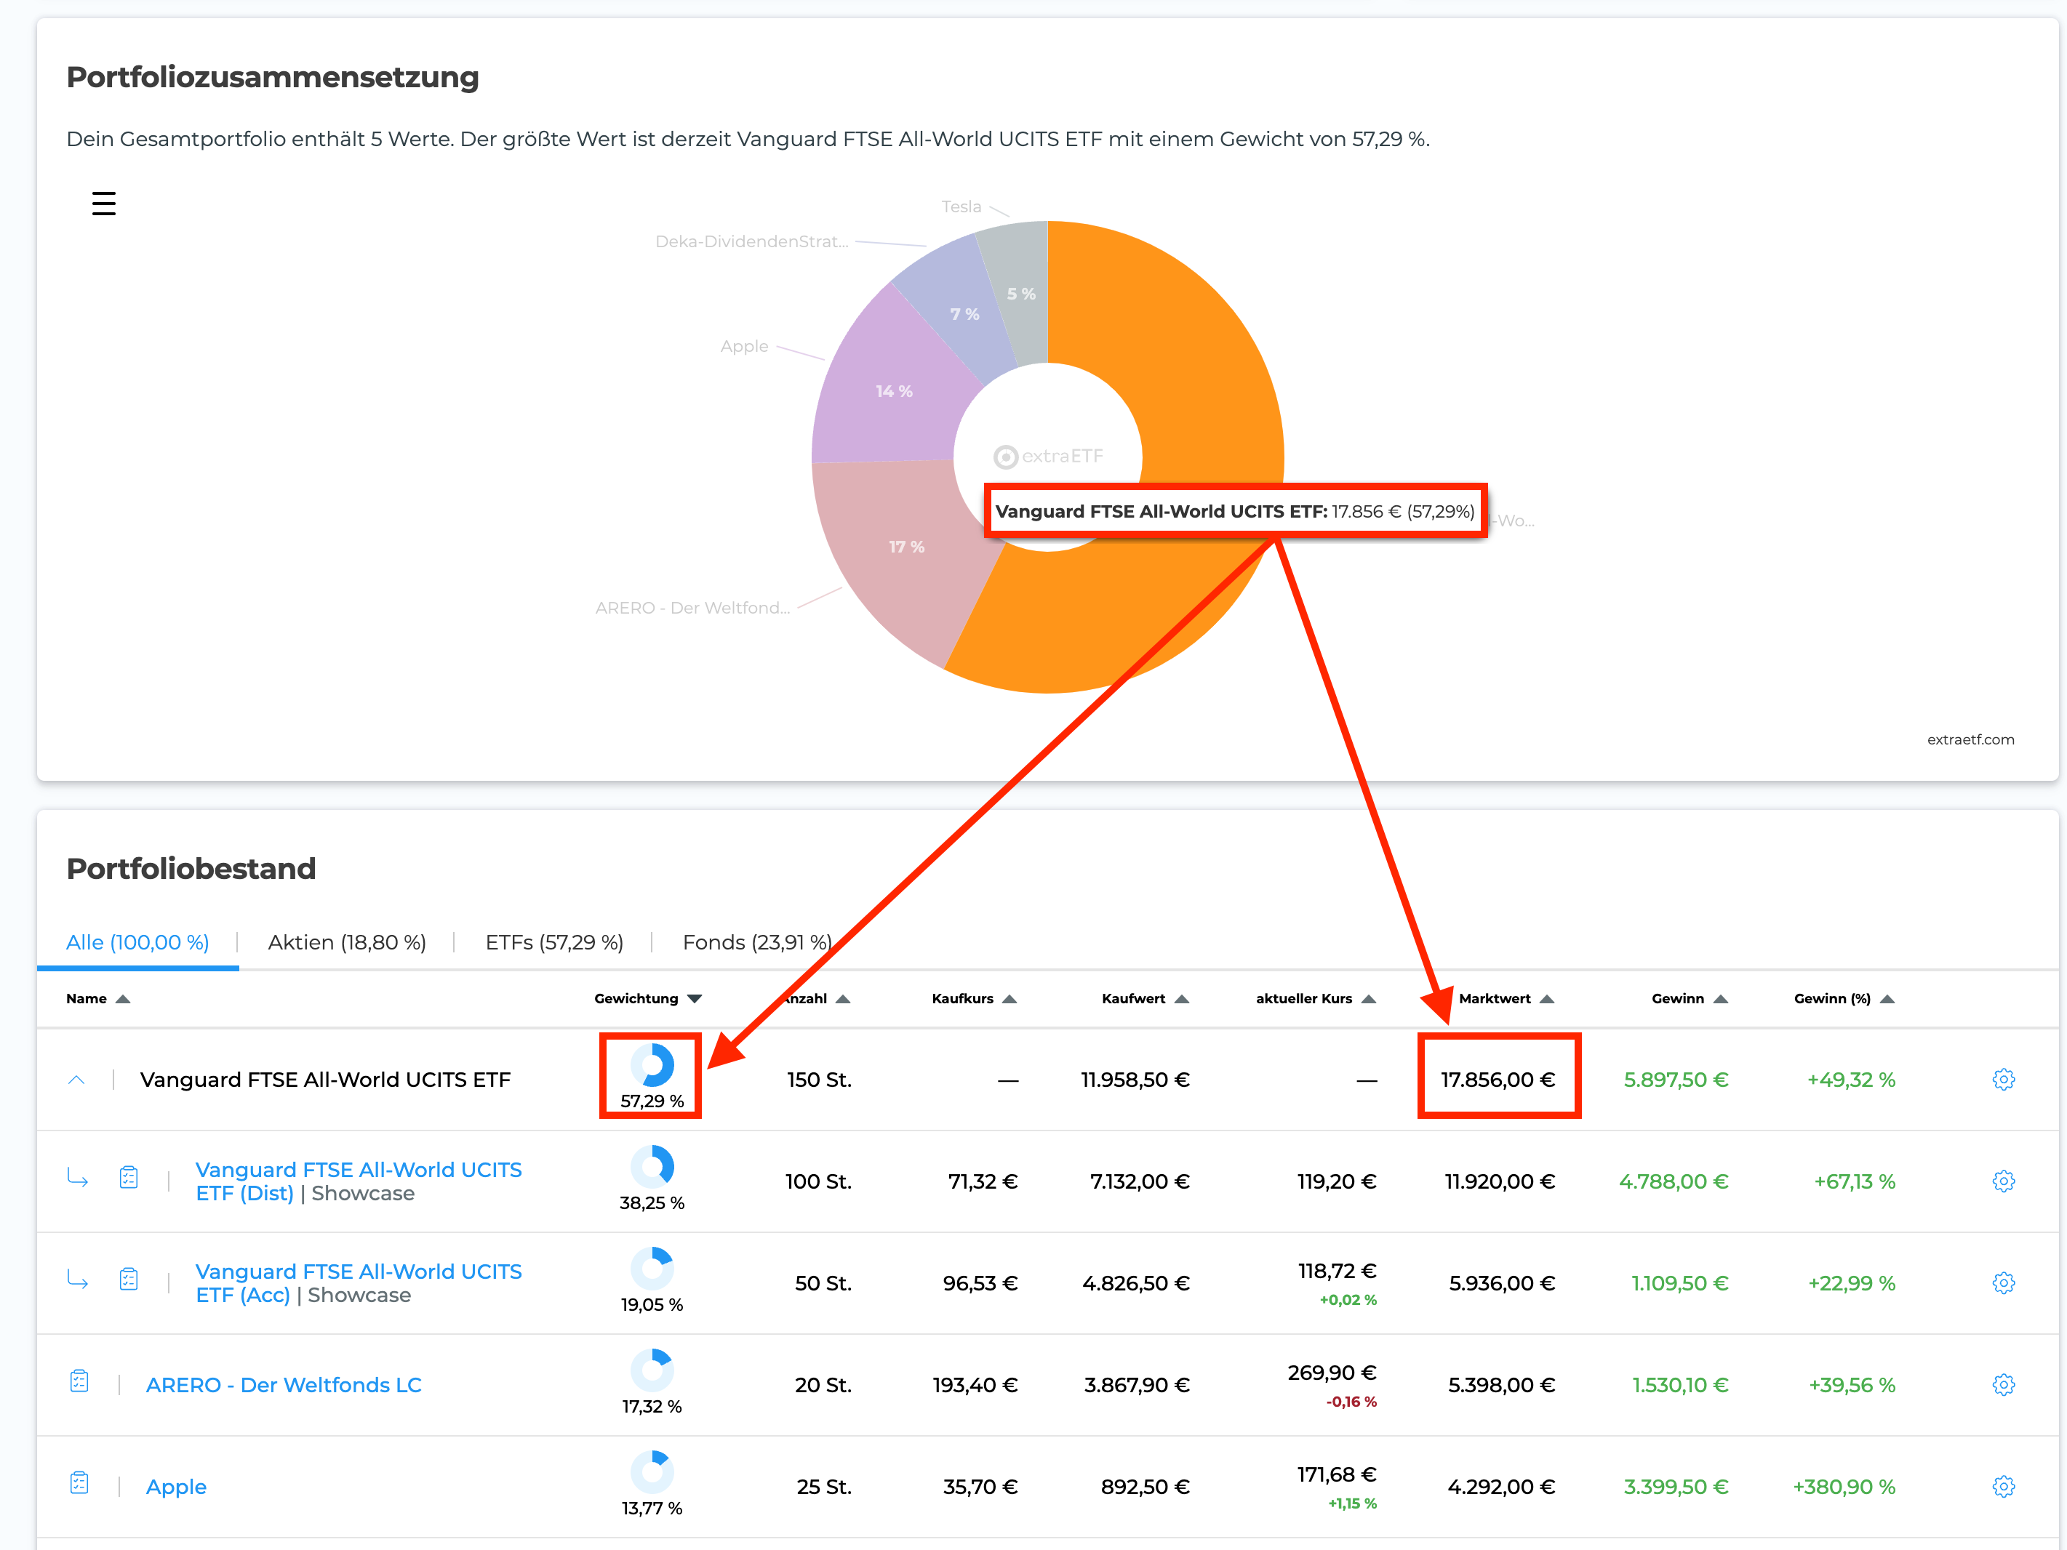Image resolution: width=2067 pixels, height=1550 pixels.
Task: Switch to the Fonds (23,91 %) tab
Action: [x=757, y=941]
